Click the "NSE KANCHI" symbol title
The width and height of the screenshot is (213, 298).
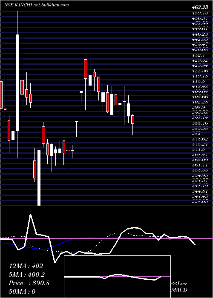click(18, 5)
